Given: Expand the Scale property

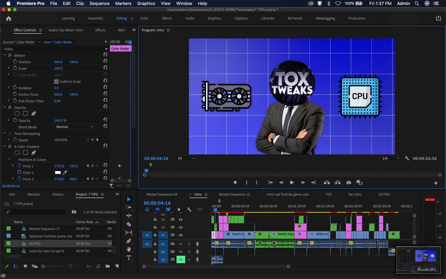Looking at the screenshot, I should [x=9, y=68].
